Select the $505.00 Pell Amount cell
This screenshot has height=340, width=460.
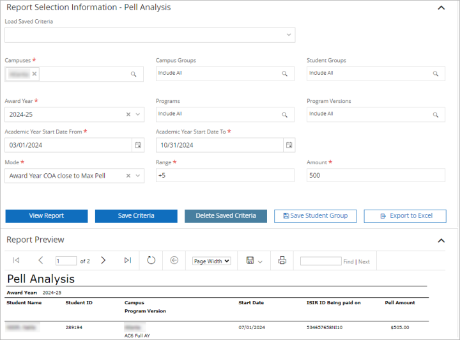click(400, 327)
